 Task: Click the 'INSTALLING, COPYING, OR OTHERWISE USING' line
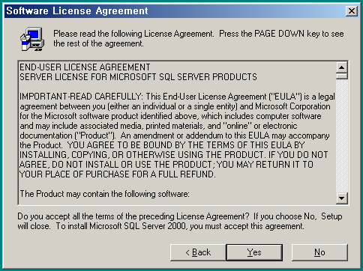pos(174,155)
